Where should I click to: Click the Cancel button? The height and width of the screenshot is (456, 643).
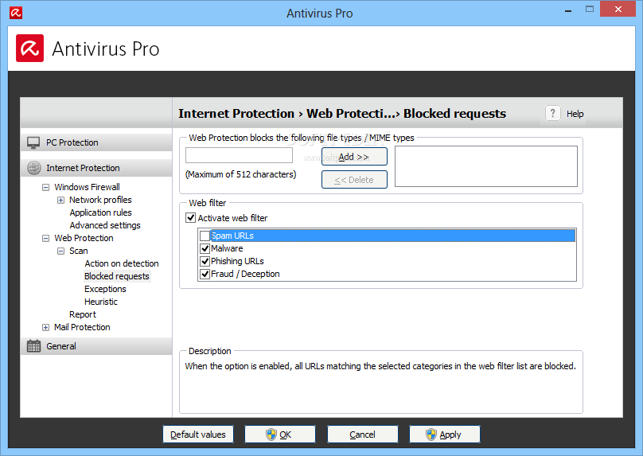point(363,435)
